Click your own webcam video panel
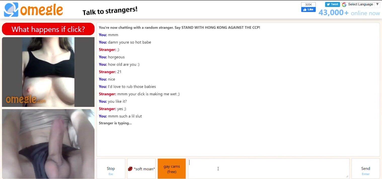 (x=48, y=144)
